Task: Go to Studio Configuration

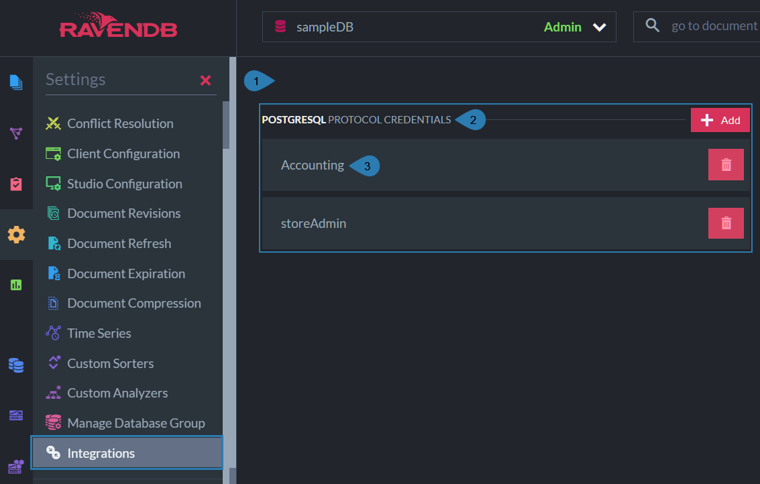Action: click(125, 184)
